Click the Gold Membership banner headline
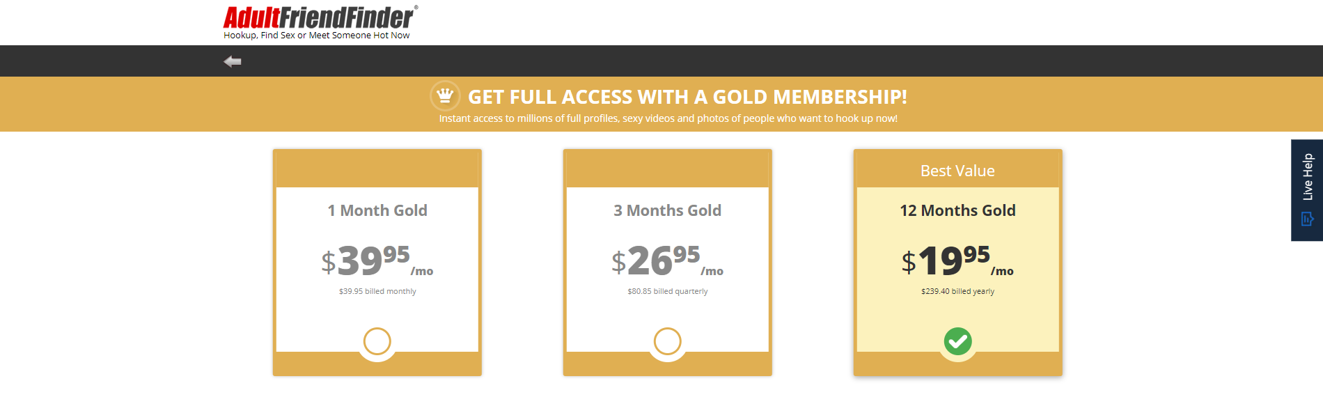1323x397 pixels. coord(687,97)
